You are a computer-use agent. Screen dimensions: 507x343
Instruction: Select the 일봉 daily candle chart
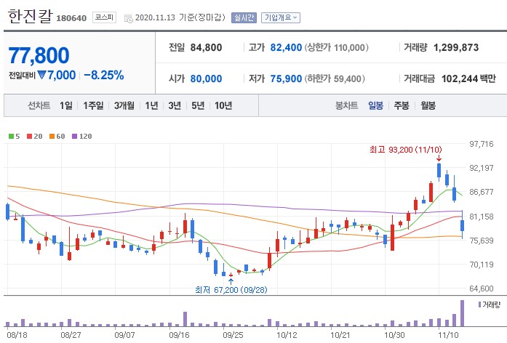pos(376,105)
